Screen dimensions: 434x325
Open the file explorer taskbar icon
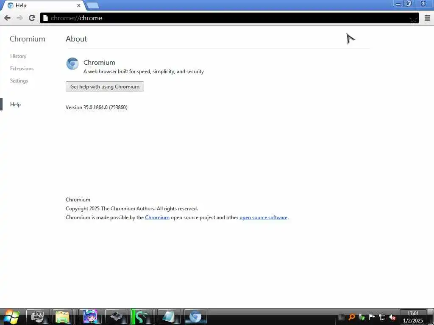(x=63, y=317)
